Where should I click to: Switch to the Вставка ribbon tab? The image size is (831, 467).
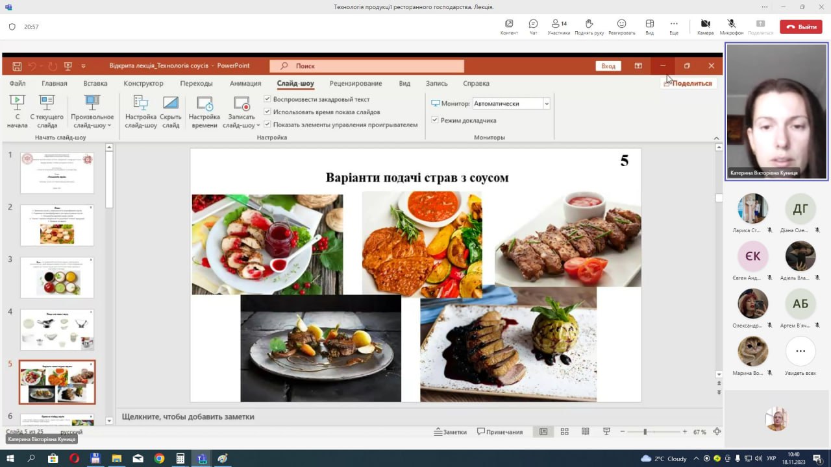95,83
